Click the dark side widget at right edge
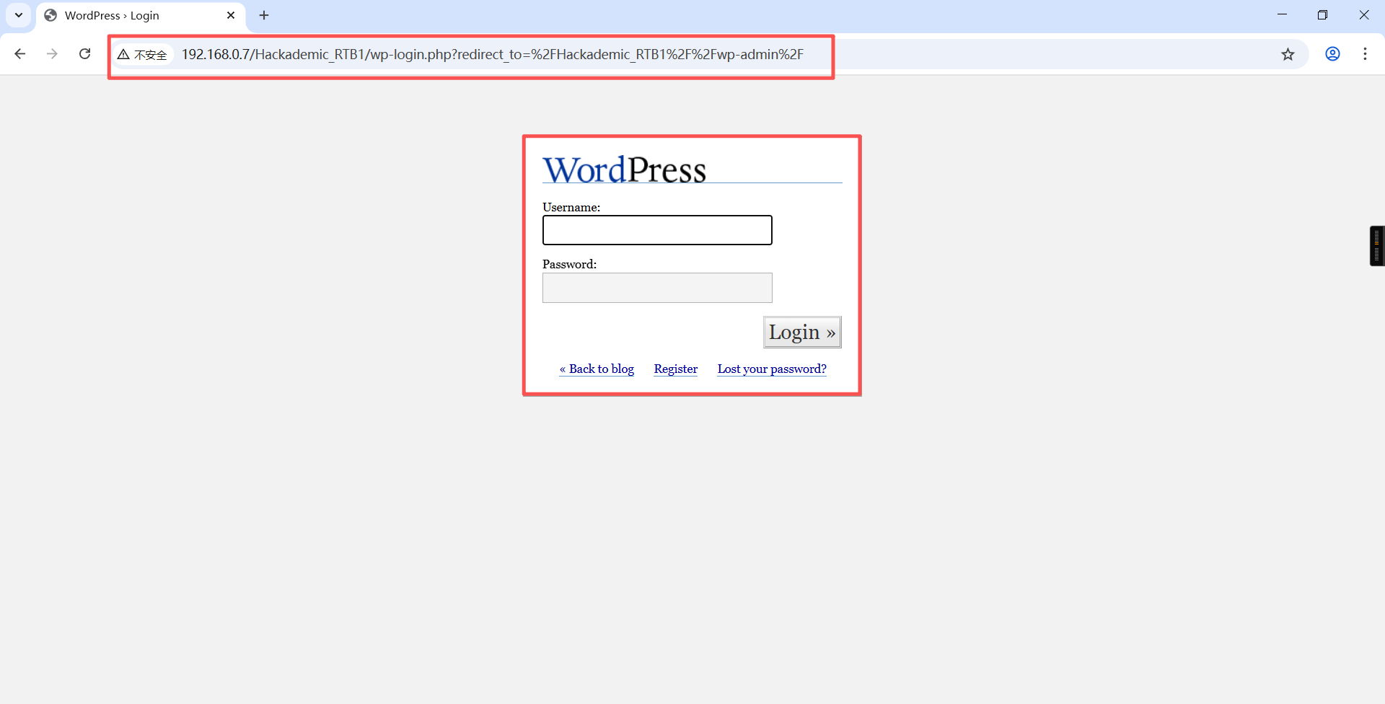Image resolution: width=1385 pixels, height=704 pixels. pyautogui.click(x=1377, y=246)
